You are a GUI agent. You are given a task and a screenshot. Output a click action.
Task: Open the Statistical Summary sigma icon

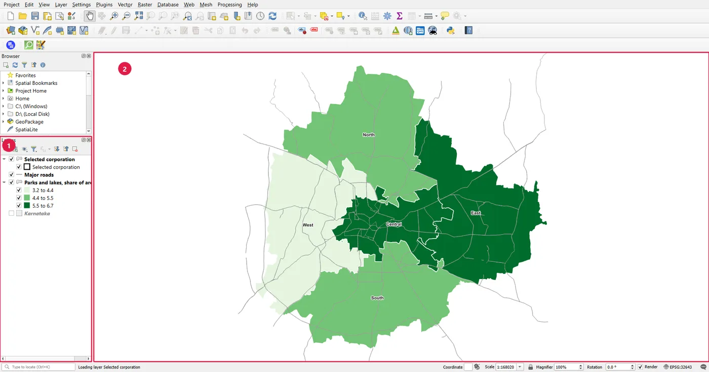400,16
